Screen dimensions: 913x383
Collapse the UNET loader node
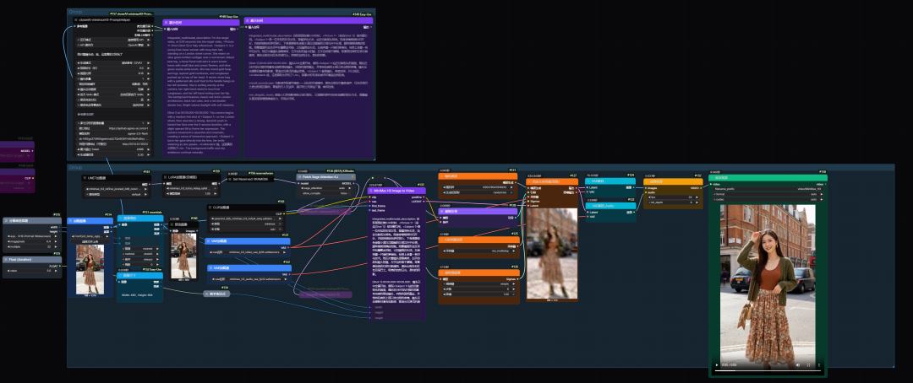85,178
